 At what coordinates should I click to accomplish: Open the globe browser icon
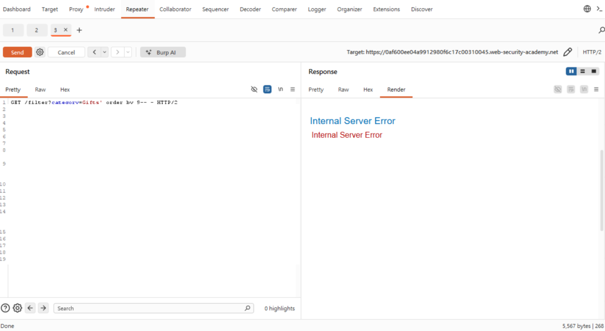click(587, 9)
